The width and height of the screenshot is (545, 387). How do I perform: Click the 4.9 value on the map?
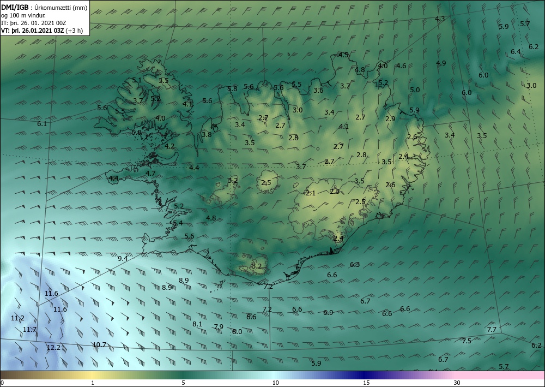(441, 63)
